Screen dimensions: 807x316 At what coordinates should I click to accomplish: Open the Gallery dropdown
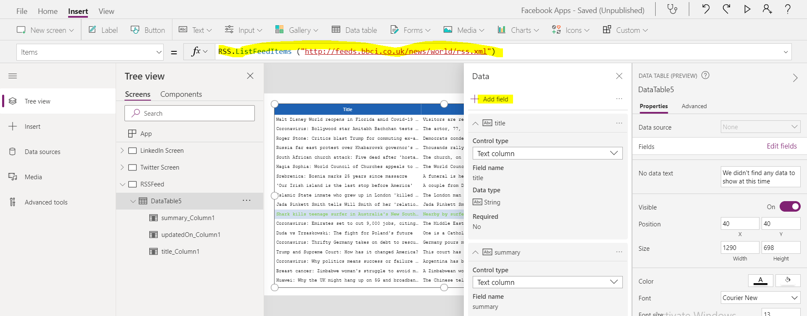tap(296, 30)
